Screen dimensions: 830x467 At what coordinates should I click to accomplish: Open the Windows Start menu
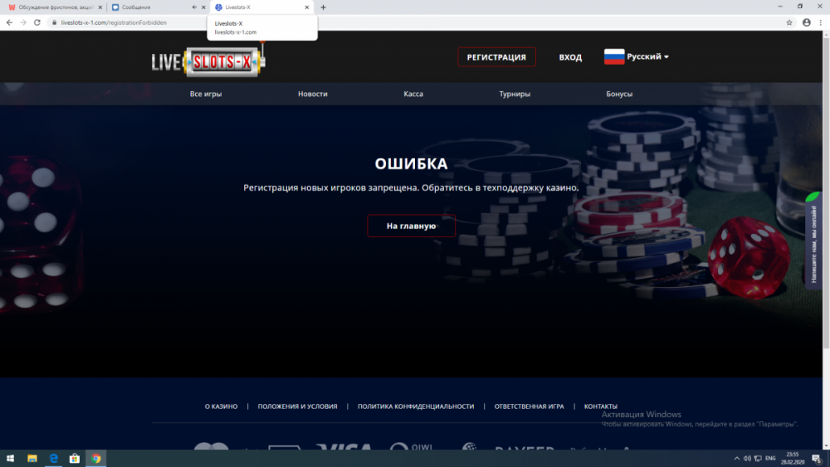tap(11, 458)
